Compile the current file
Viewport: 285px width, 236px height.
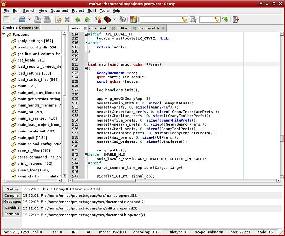pyautogui.click(x=98, y=19)
